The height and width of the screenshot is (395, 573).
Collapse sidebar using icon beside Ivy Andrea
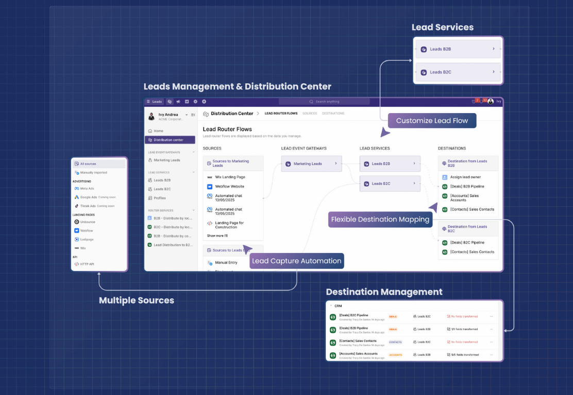[193, 115]
